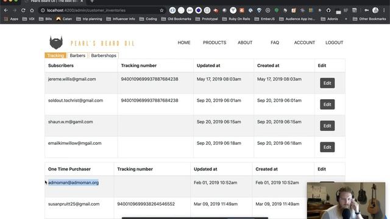The image size is (390, 219).
Task: Open the Prototypal bookmarks folder
Action: tap(207, 19)
